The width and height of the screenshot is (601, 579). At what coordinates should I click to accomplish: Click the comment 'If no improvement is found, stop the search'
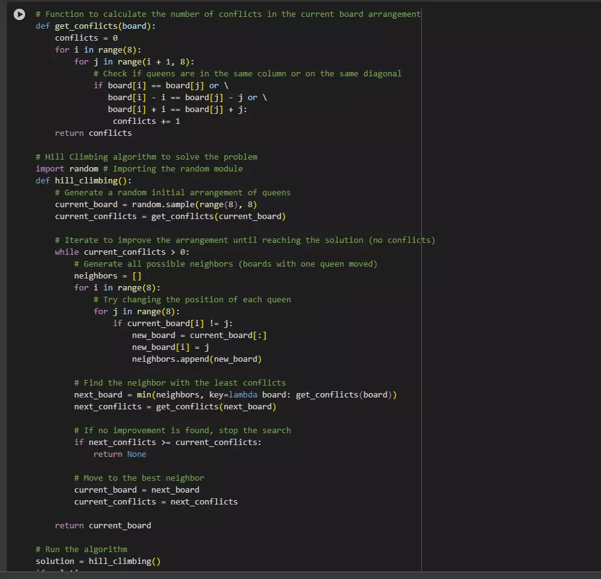click(182, 430)
